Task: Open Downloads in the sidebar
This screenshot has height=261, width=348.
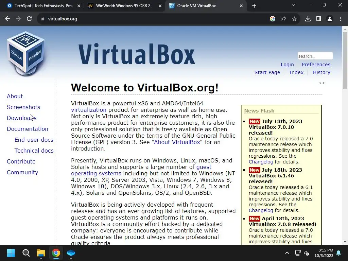Action: (21, 118)
